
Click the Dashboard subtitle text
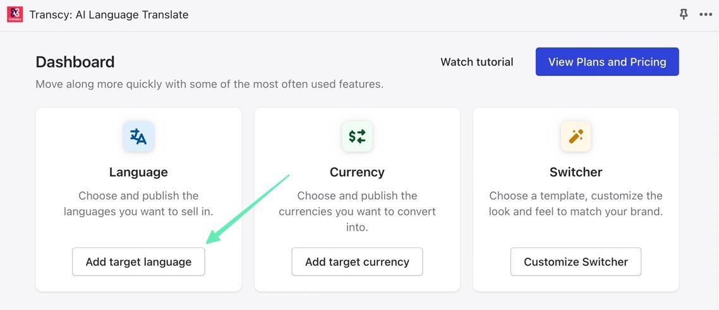pyautogui.click(x=209, y=84)
